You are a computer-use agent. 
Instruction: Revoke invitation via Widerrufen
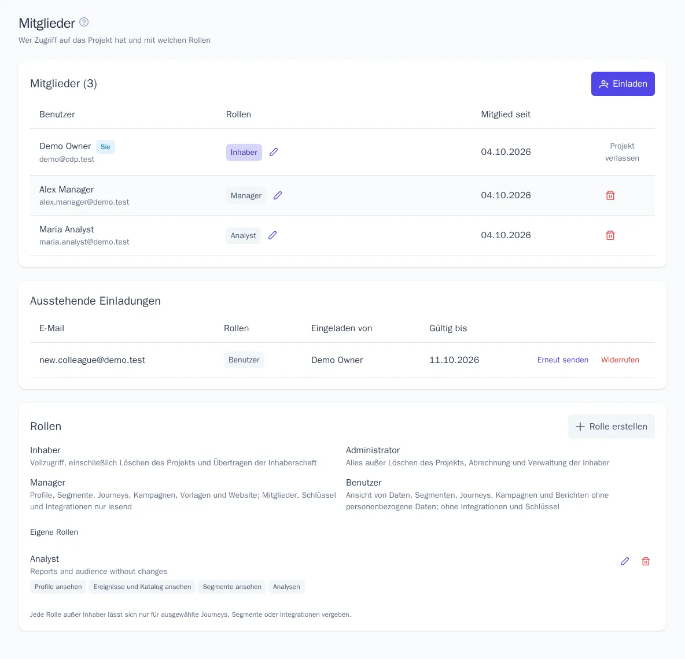[620, 360]
